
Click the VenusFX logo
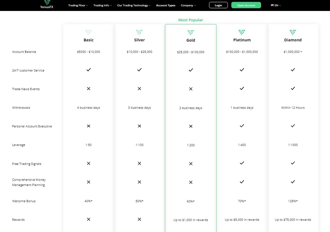[47, 4]
